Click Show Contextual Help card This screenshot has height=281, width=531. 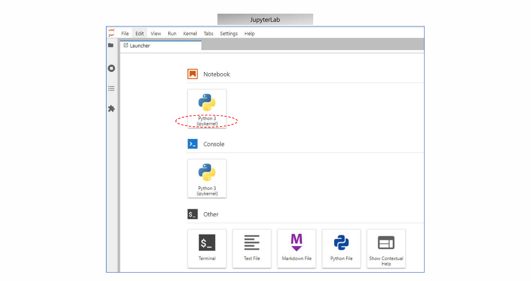(386, 248)
